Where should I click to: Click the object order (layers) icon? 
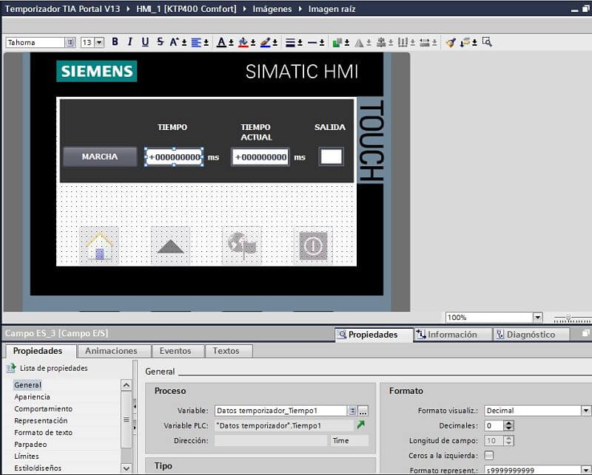[x=337, y=43]
